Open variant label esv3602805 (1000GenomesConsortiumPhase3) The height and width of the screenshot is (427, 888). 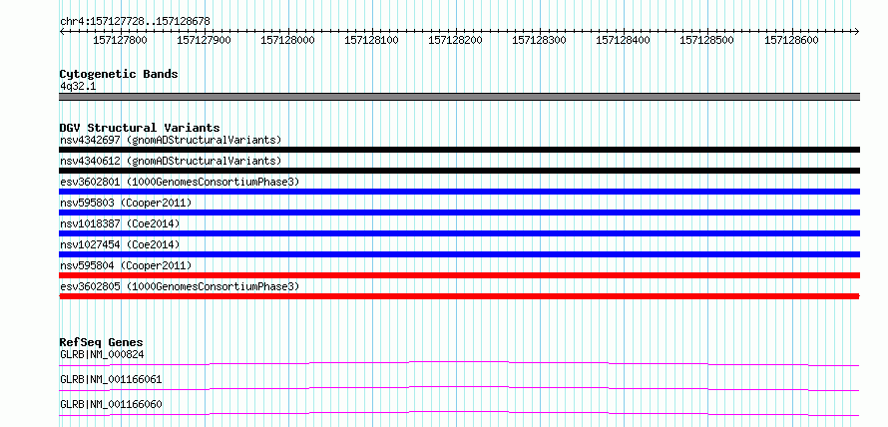[180, 286]
